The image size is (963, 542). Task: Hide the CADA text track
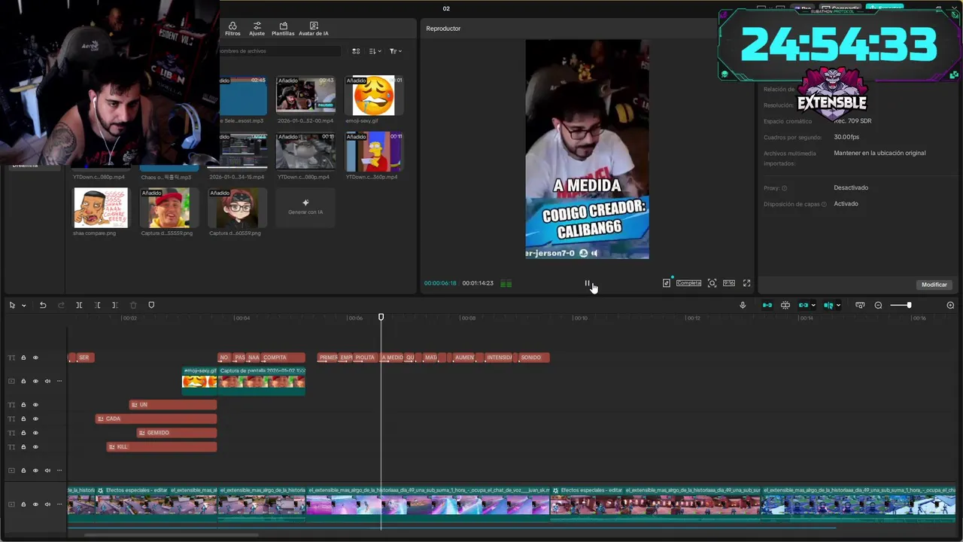(x=35, y=419)
